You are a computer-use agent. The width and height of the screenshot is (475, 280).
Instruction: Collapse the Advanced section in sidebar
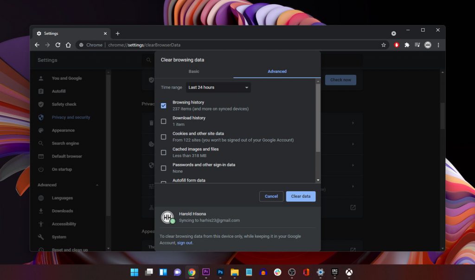pyautogui.click(x=97, y=185)
